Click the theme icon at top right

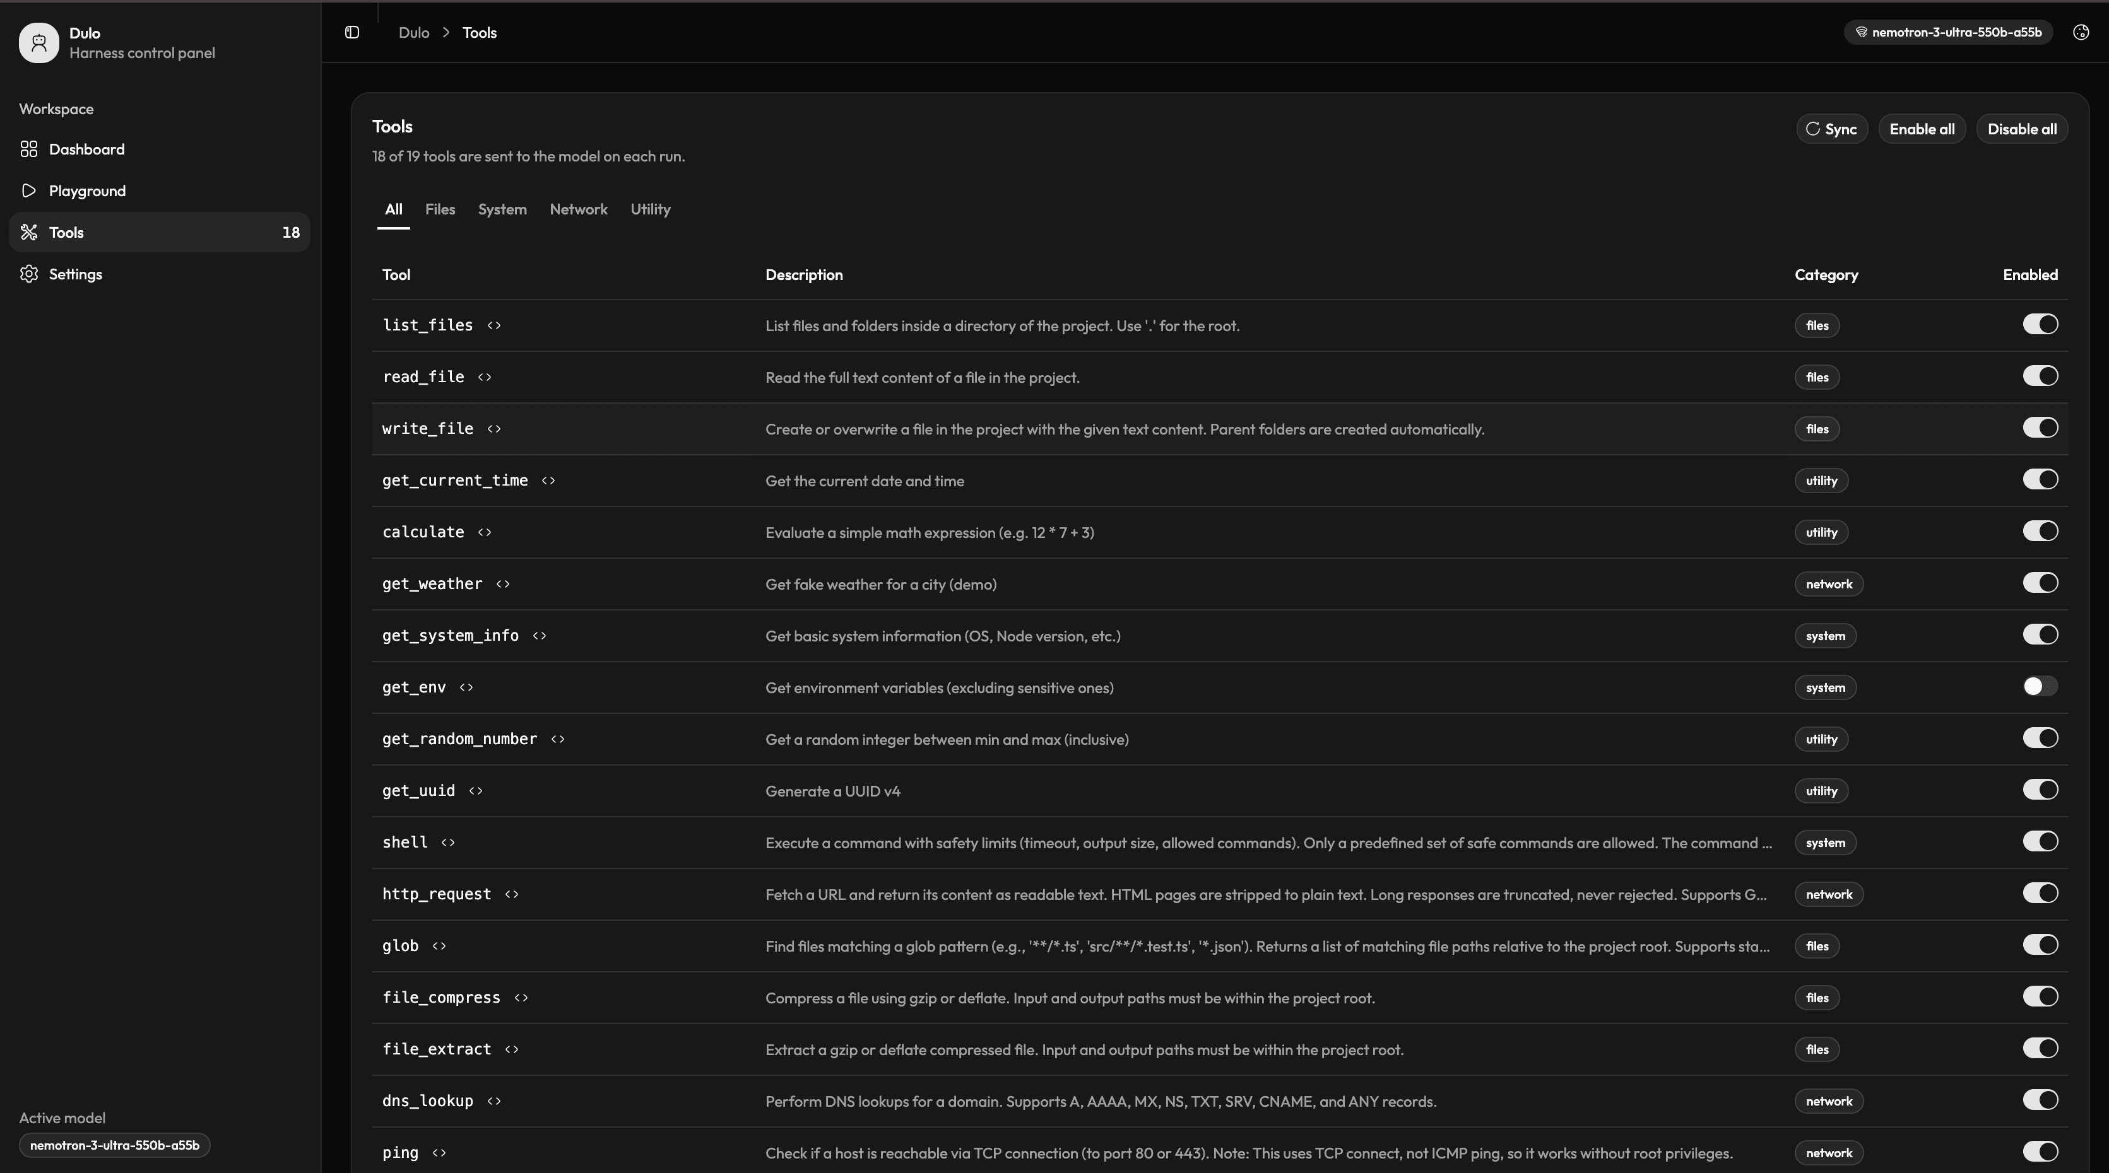(x=2081, y=33)
